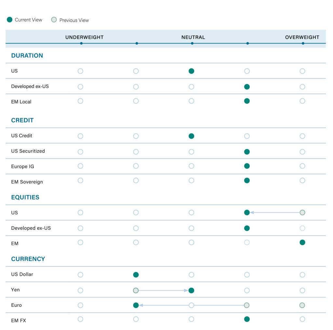Click the pale Previous View legend dot

click(x=54, y=20)
